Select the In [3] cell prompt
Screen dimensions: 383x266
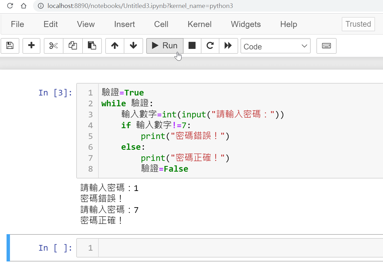pyautogui.click(x=55, y=93)
